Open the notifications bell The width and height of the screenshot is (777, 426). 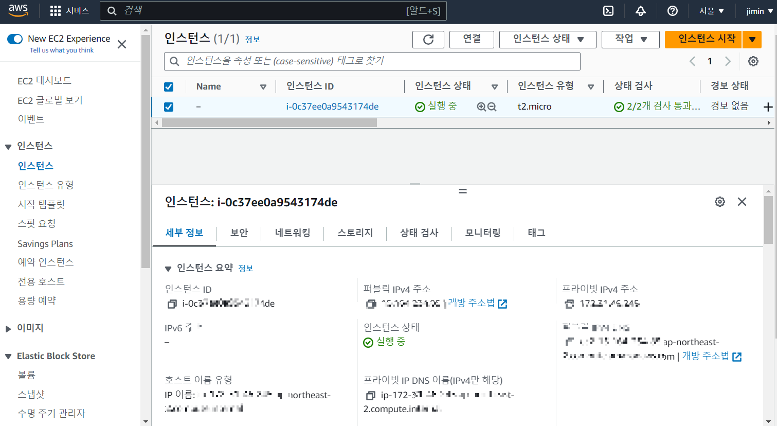[x=641, y=11]
